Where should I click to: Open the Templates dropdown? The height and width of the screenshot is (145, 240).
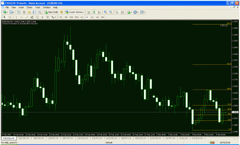click(x=142, y=12)
